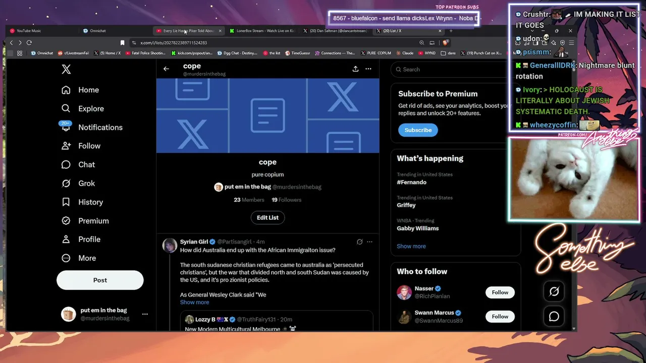Follow Nasser @RichPianian
The image size is (646, 363).
point(500,292)
